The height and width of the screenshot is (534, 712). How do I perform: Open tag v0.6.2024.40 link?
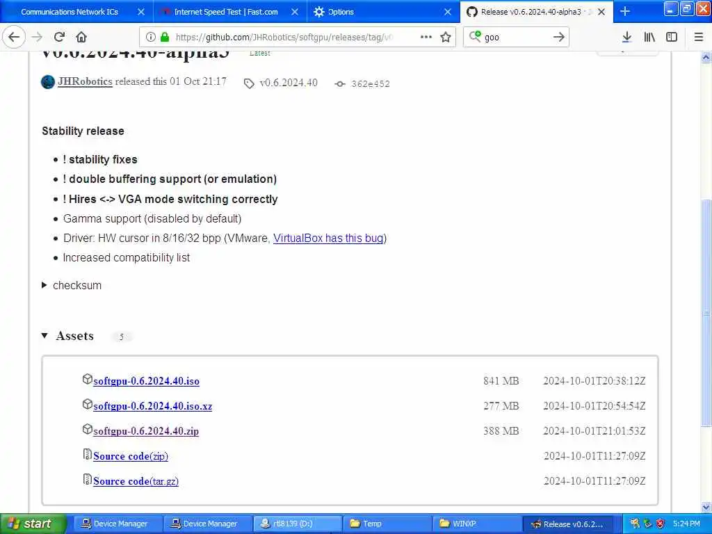tap(289, 83)
